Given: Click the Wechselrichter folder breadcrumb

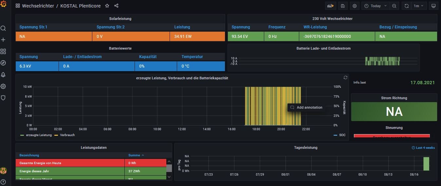Looking at the screenshot, I should [38, 6].
